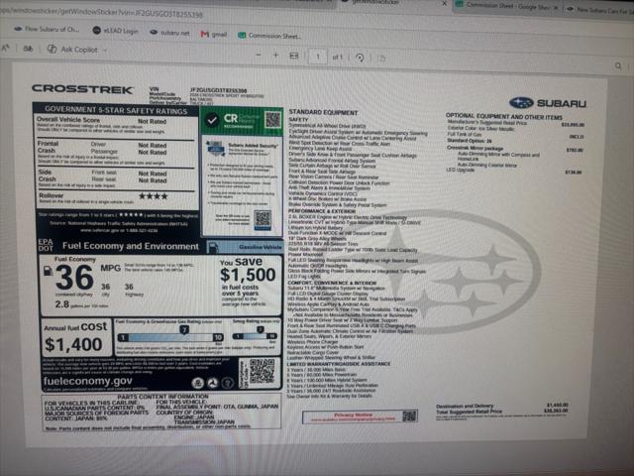Screen dimensions: 634x476
Task: Click the GOVERNMENT 5-STAR SAFETY RATINGS header
Action: click(116, 110)
